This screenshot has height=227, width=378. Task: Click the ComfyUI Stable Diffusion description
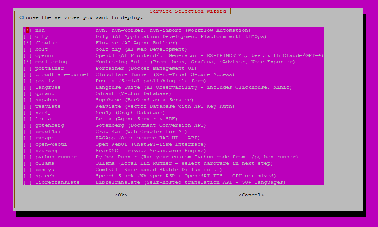click(x=159, y=170)
